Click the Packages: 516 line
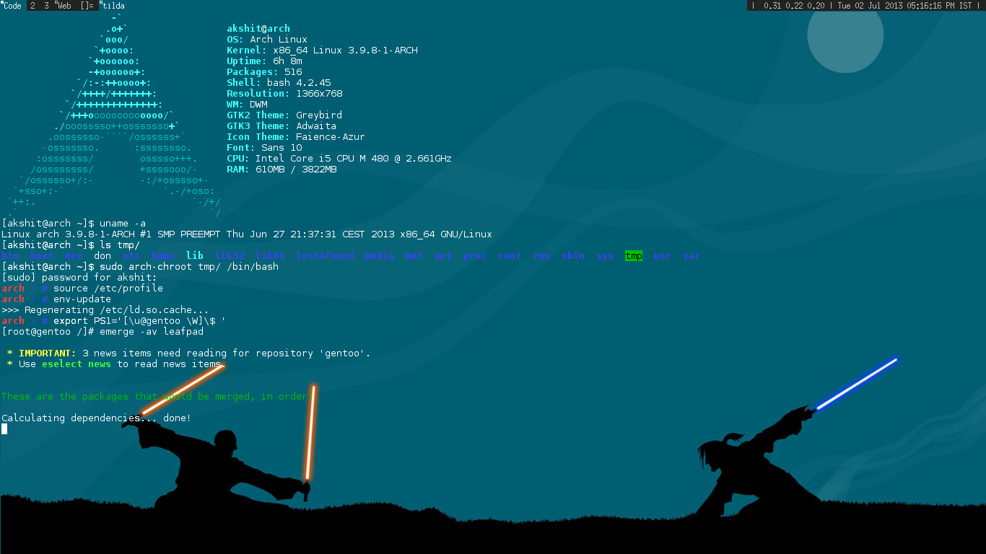The height and width of the screenshot is (554, 986). [x=264, y=72]
